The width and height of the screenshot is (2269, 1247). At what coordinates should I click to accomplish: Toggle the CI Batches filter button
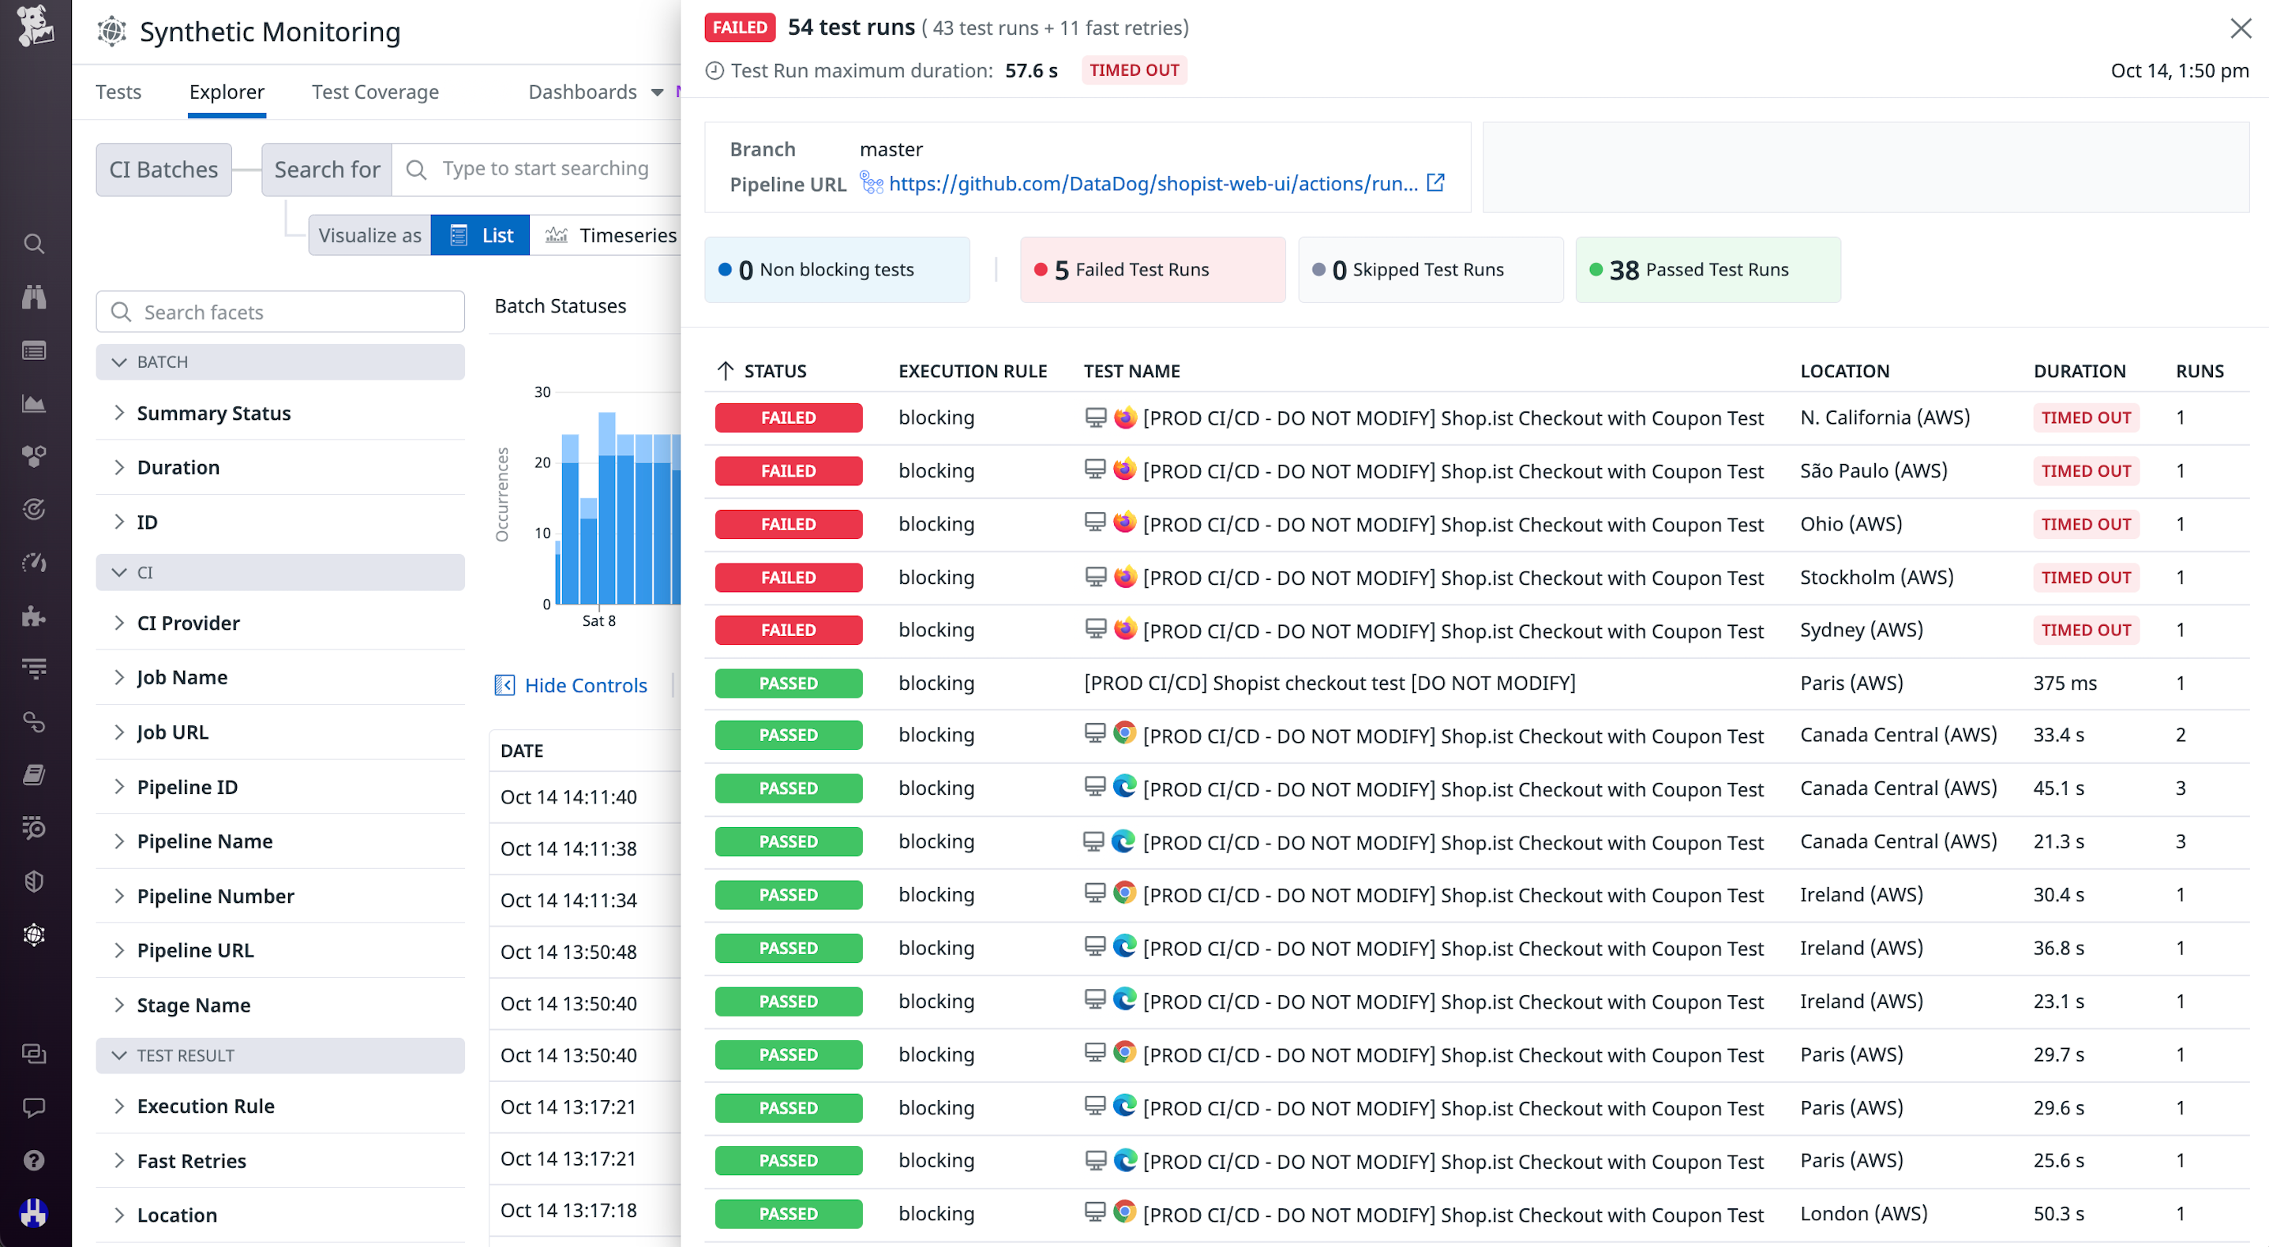pos(163,169)
